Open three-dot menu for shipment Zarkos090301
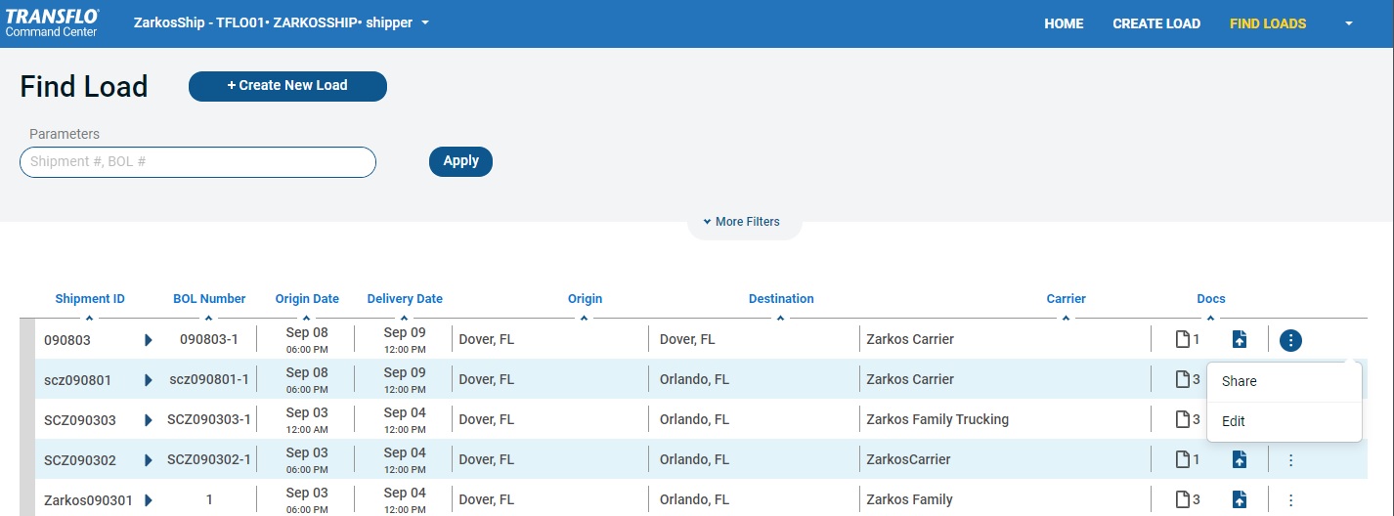The height and width of the screenshot is (516, 1394). coord(1290,500)
